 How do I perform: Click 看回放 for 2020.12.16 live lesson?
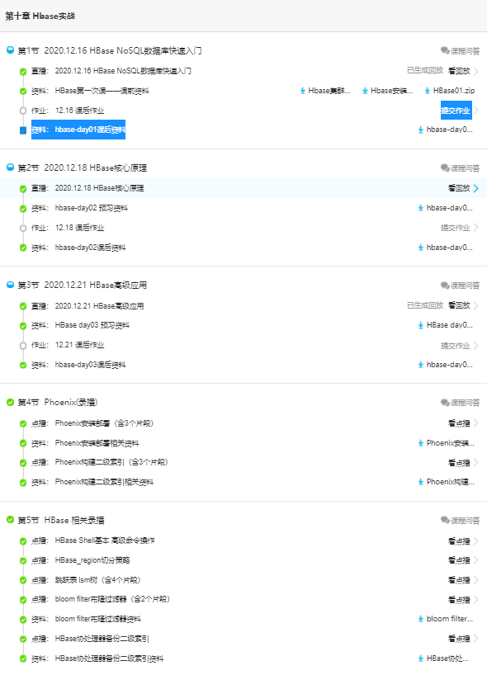[459, 71]
